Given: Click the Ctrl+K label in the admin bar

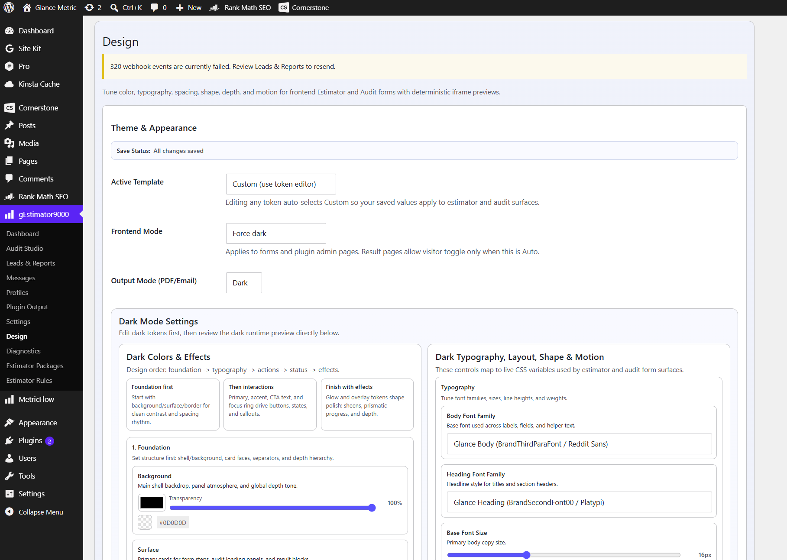Looking at the screenshot, I should (132, 7).
